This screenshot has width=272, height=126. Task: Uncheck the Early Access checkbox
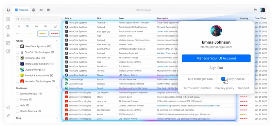click(x=223, y=79)
